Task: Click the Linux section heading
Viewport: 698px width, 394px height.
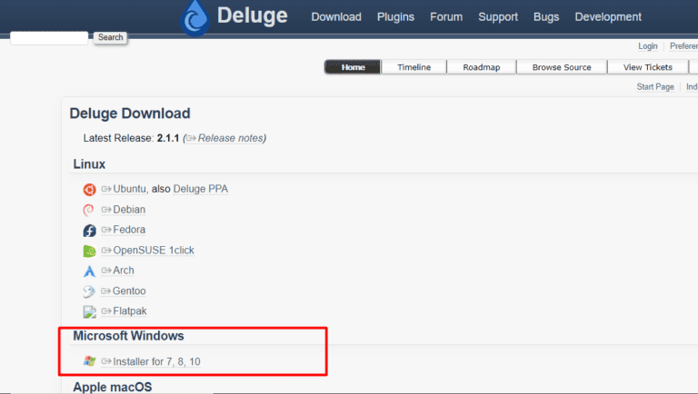Action: pyautogui.click(x=89, y=164)
